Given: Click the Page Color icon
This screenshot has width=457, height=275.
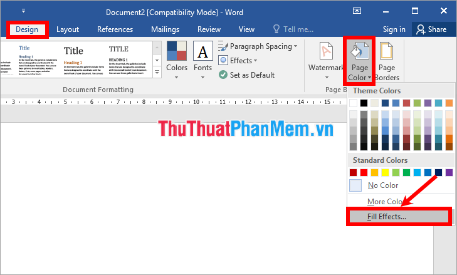Looking at the screenshot, I should pos(359,51).
